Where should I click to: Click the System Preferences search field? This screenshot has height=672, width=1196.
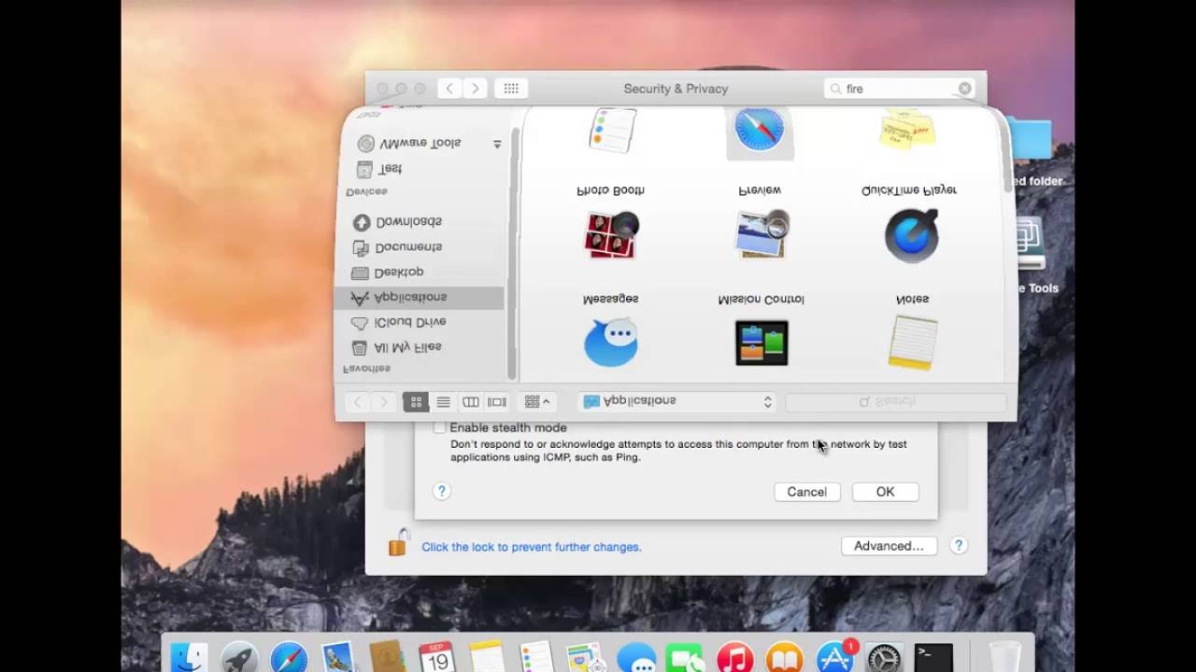[901, 89]
